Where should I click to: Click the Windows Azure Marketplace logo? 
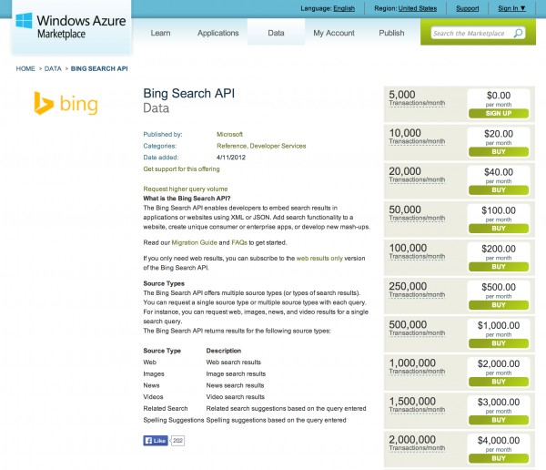tap(71, 26)
